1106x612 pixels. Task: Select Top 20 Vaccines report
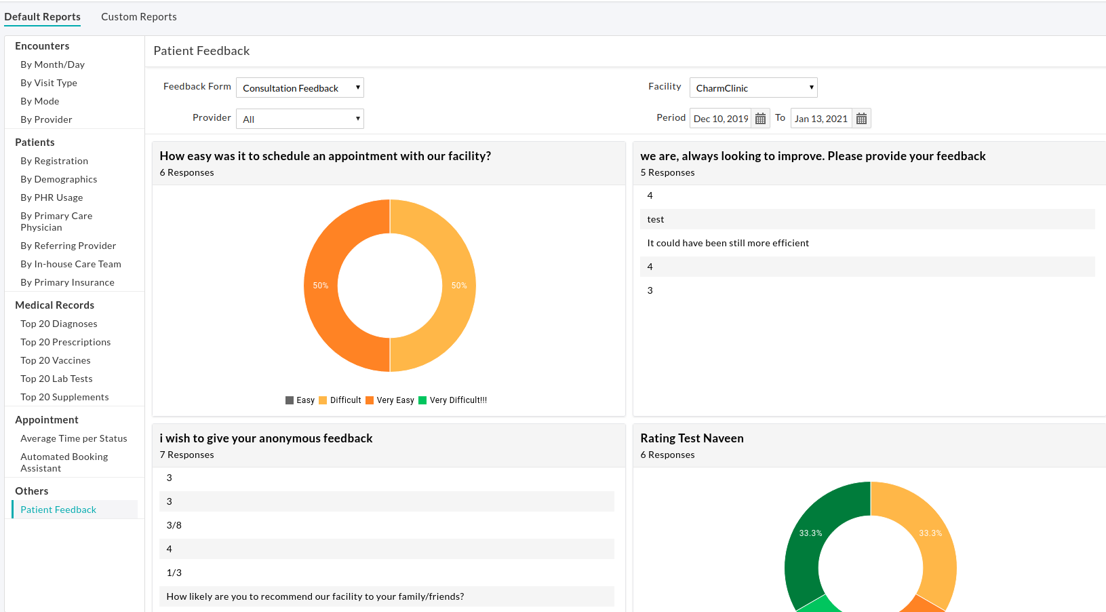(56, 360)
